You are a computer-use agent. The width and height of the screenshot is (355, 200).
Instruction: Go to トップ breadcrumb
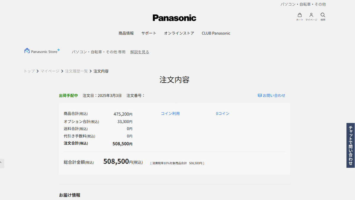tap(29, 71)
